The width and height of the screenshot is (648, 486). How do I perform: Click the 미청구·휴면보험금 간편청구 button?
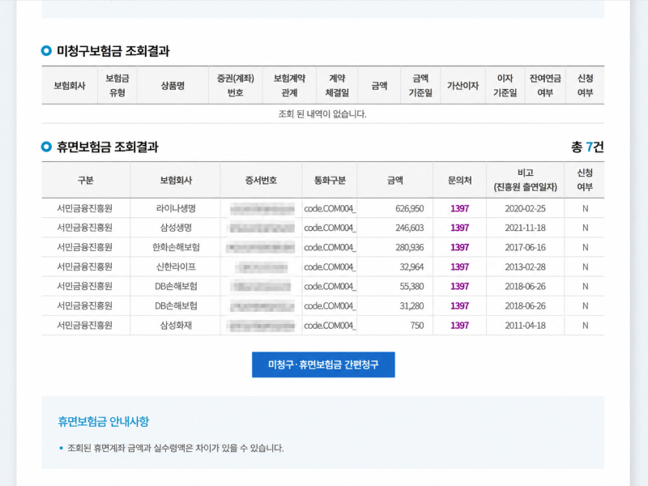pyautogui.click(x=323, y=364)
